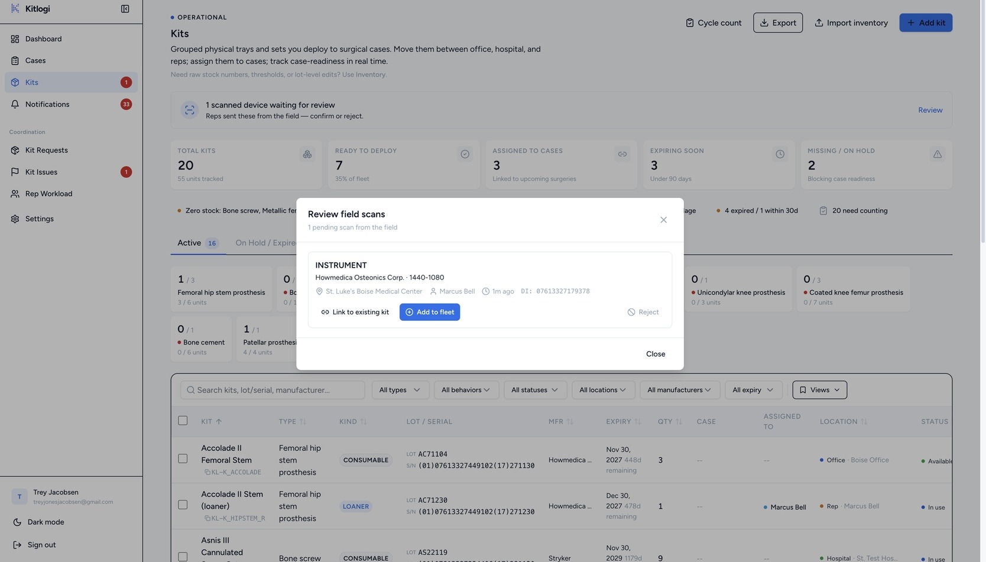Viewport: 986px width, 562px height.
Task: Click Link to existing kit
Action: [x=355, y=312]
